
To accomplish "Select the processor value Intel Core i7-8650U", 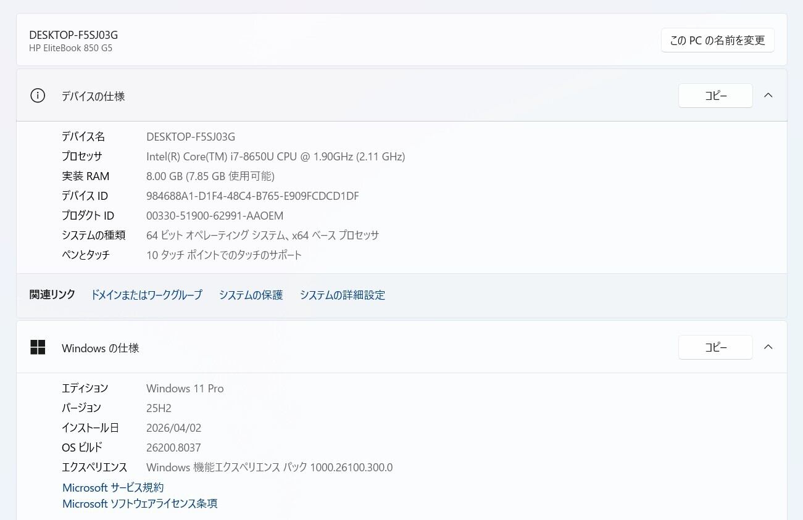I will pos(276,157).
